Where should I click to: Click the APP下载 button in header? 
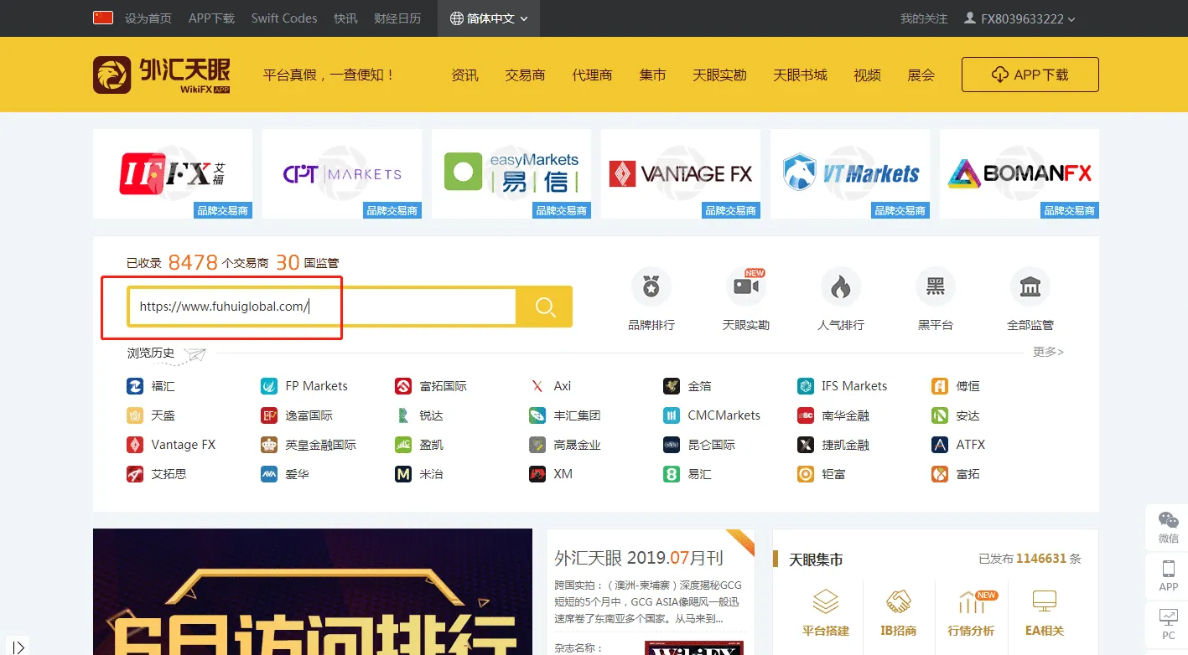pyautogui.click(x=1030, y=75)
